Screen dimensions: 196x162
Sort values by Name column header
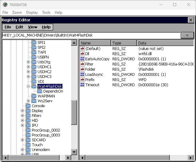pyautogui.click(x=95, y=43)
